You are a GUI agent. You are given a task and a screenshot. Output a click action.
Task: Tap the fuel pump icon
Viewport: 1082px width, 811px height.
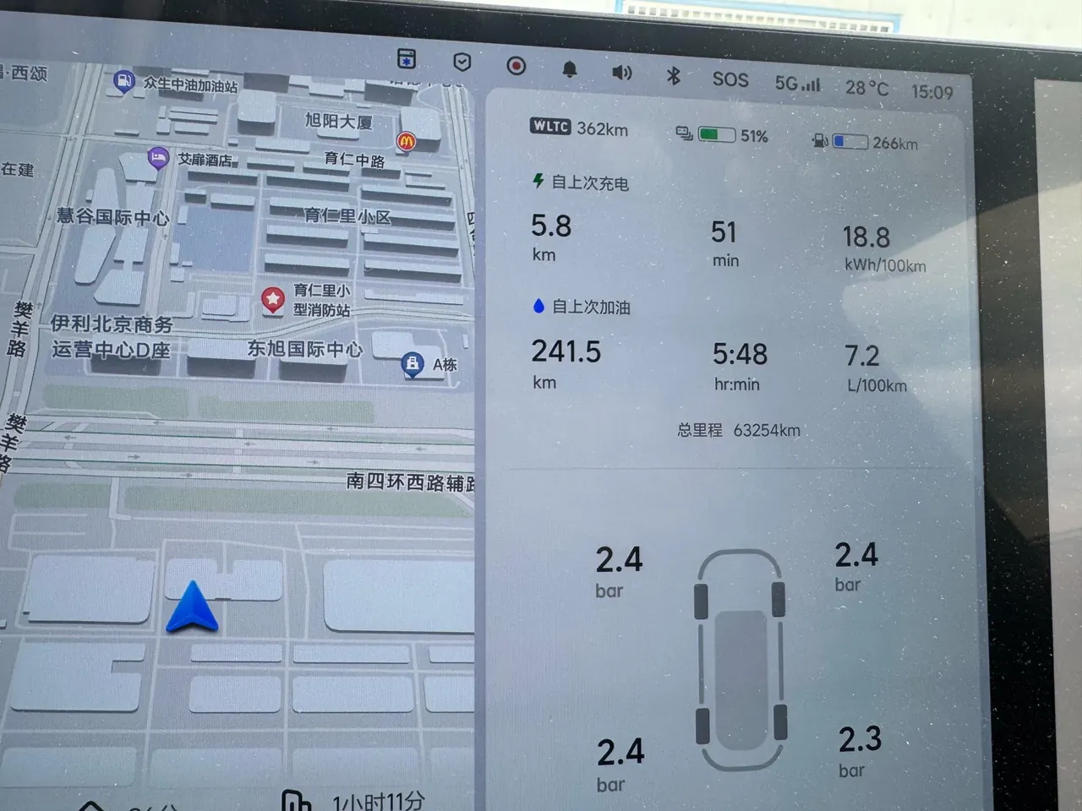tap(819, 140)
